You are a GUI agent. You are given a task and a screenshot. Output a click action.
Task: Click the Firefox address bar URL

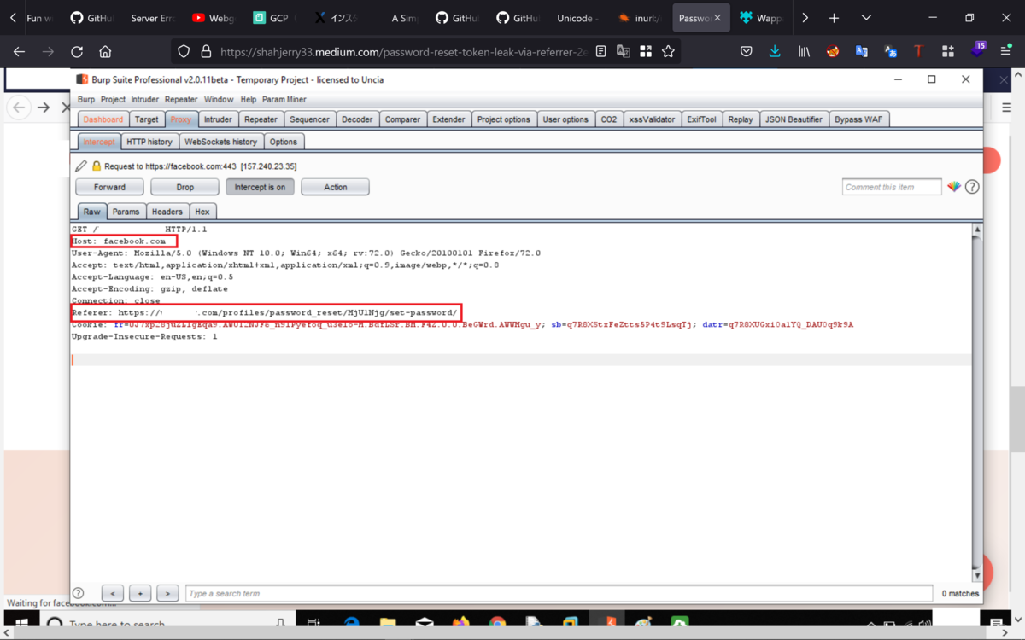[x=403, y=51]
